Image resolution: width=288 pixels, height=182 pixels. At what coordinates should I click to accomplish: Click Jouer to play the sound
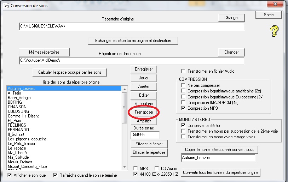tap(144, 78)
